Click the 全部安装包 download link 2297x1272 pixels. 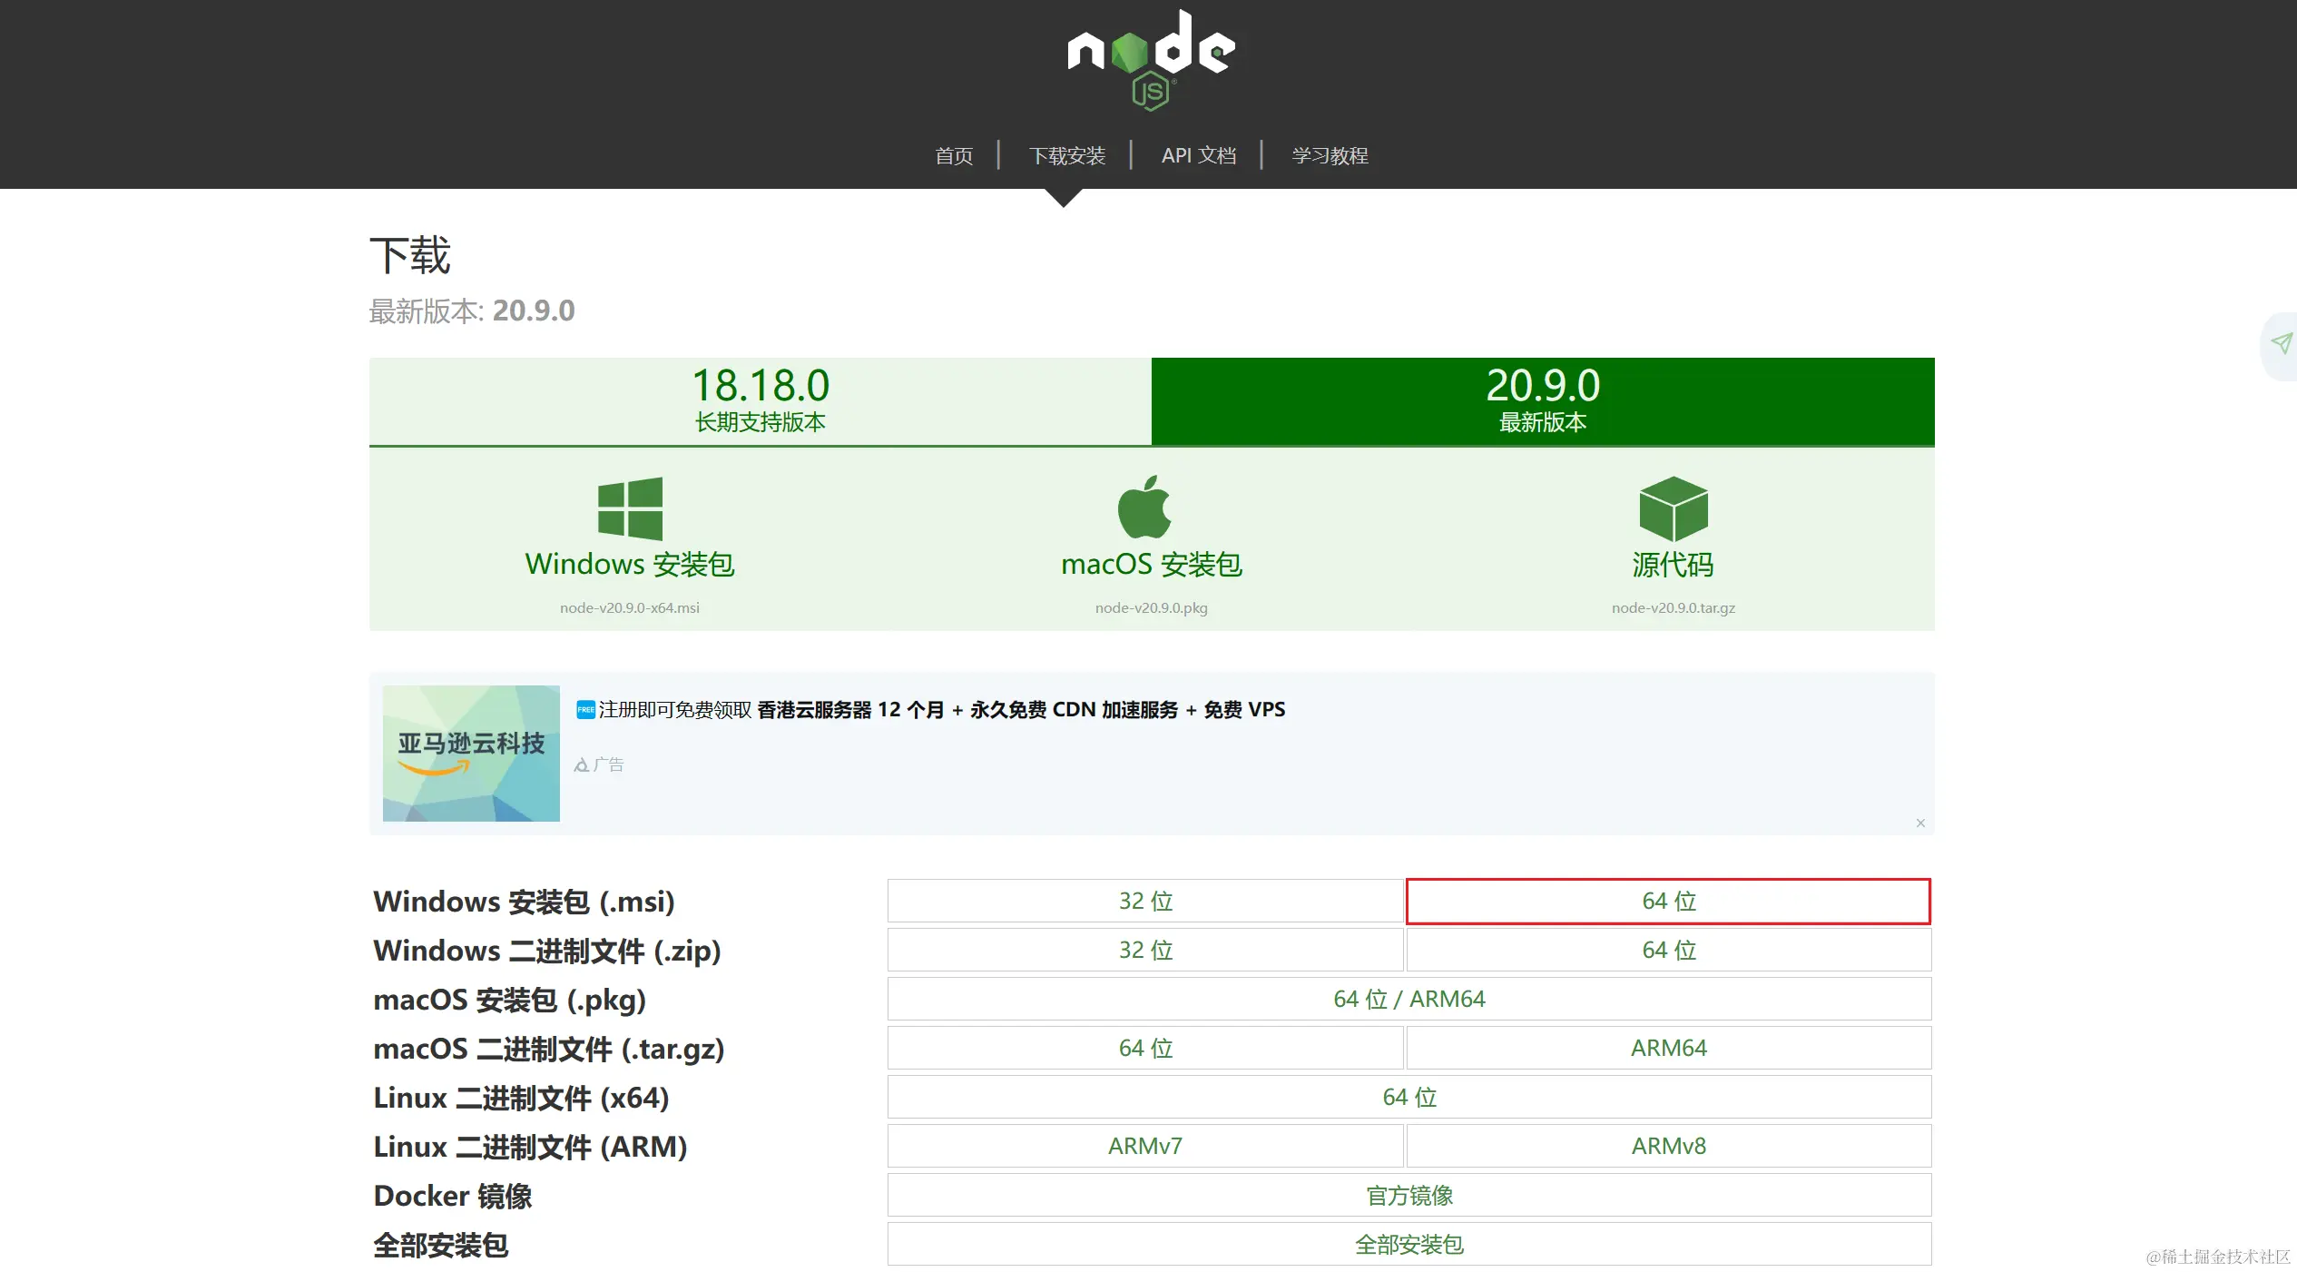pyautogui.click(x=1409, y=1245)
